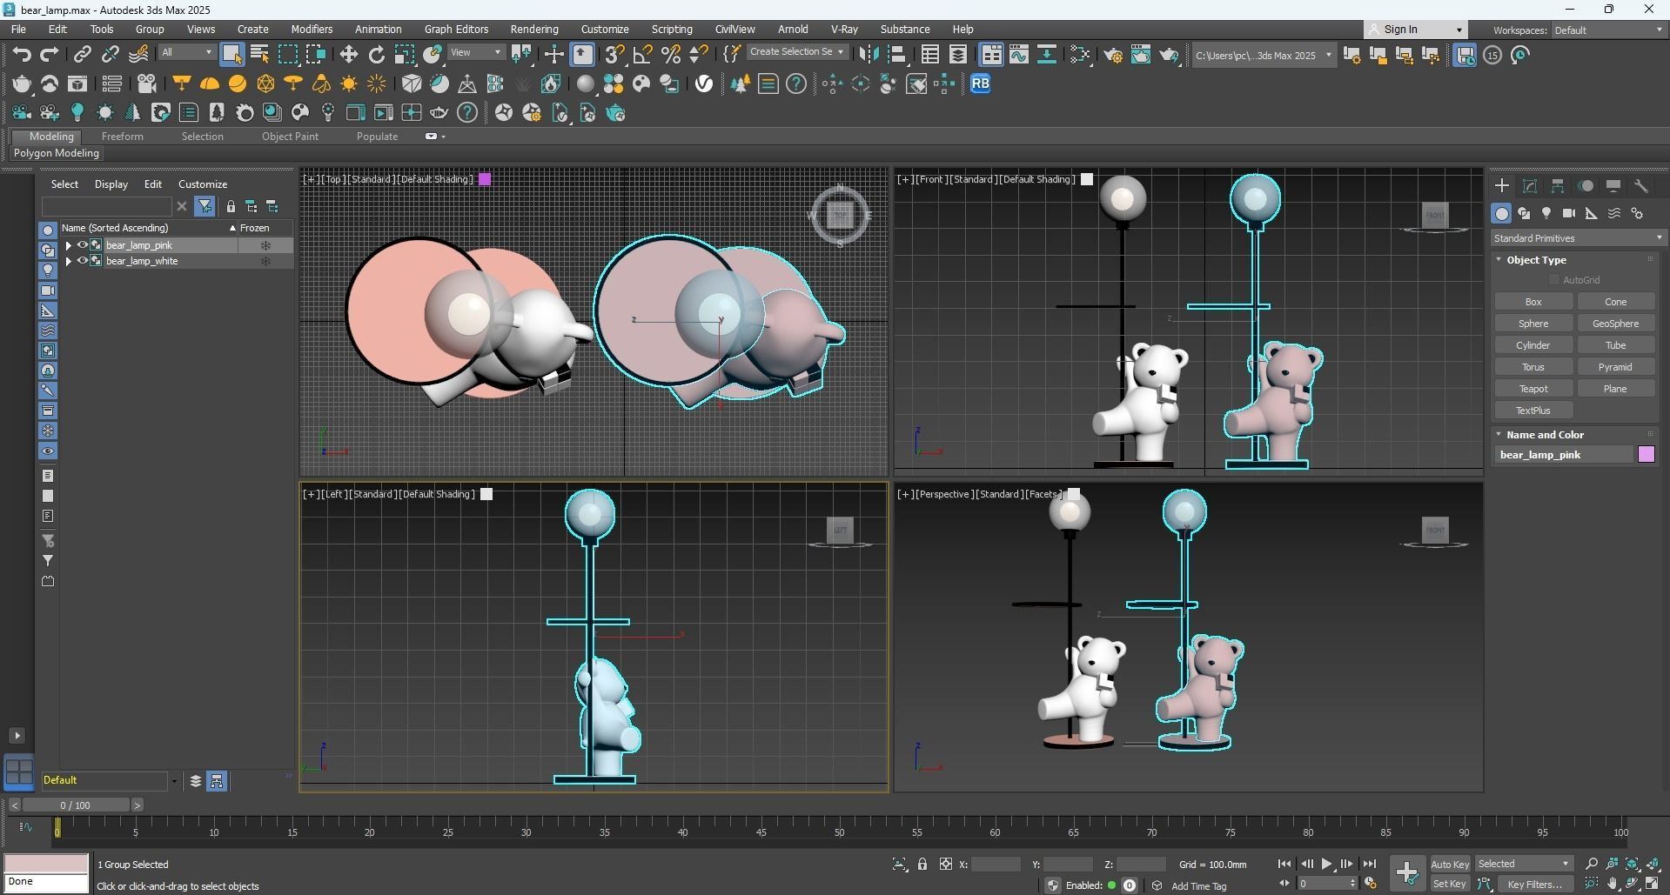Go to the start frame

[1284, 864]
